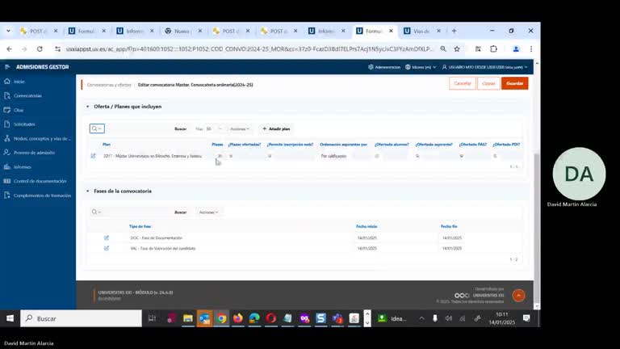
Task: Edit the DOC Fase de Documentación row
Action: click(107, 238)
